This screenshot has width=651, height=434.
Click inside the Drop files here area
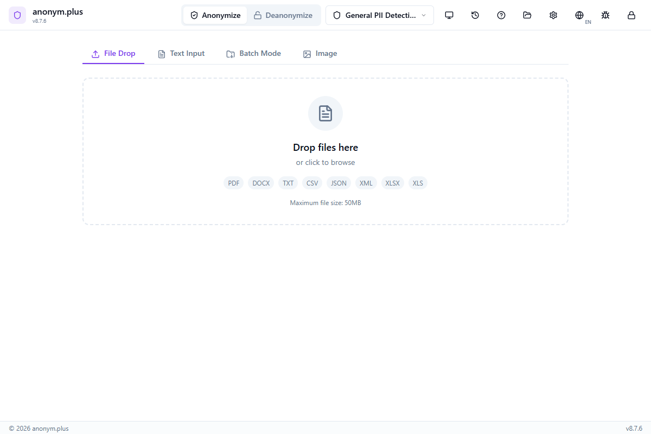325,147
